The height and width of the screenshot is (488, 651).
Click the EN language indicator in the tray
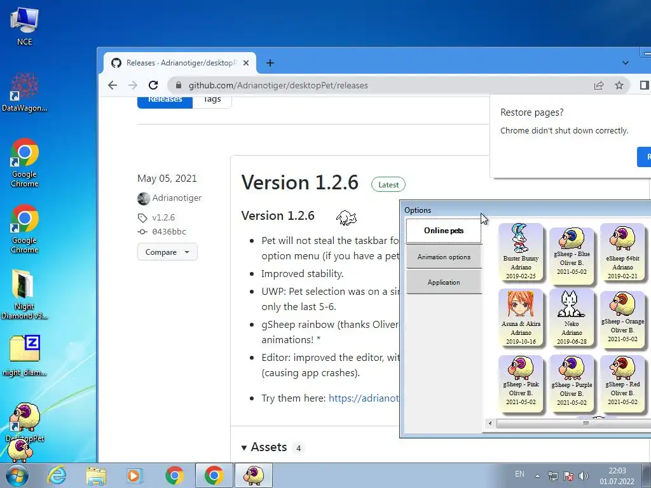[x=519, y=474]
